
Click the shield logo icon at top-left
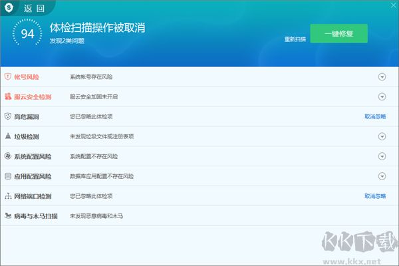[x=9, y=7]
